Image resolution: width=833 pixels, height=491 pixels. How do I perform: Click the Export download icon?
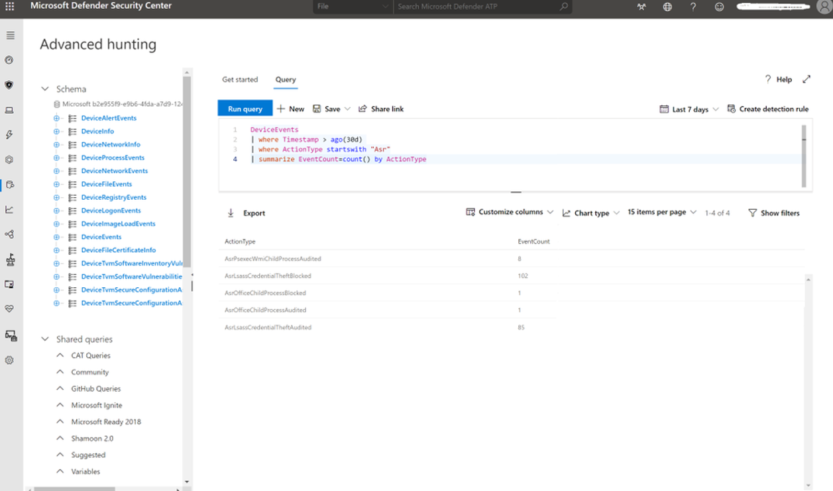point(231,213)
